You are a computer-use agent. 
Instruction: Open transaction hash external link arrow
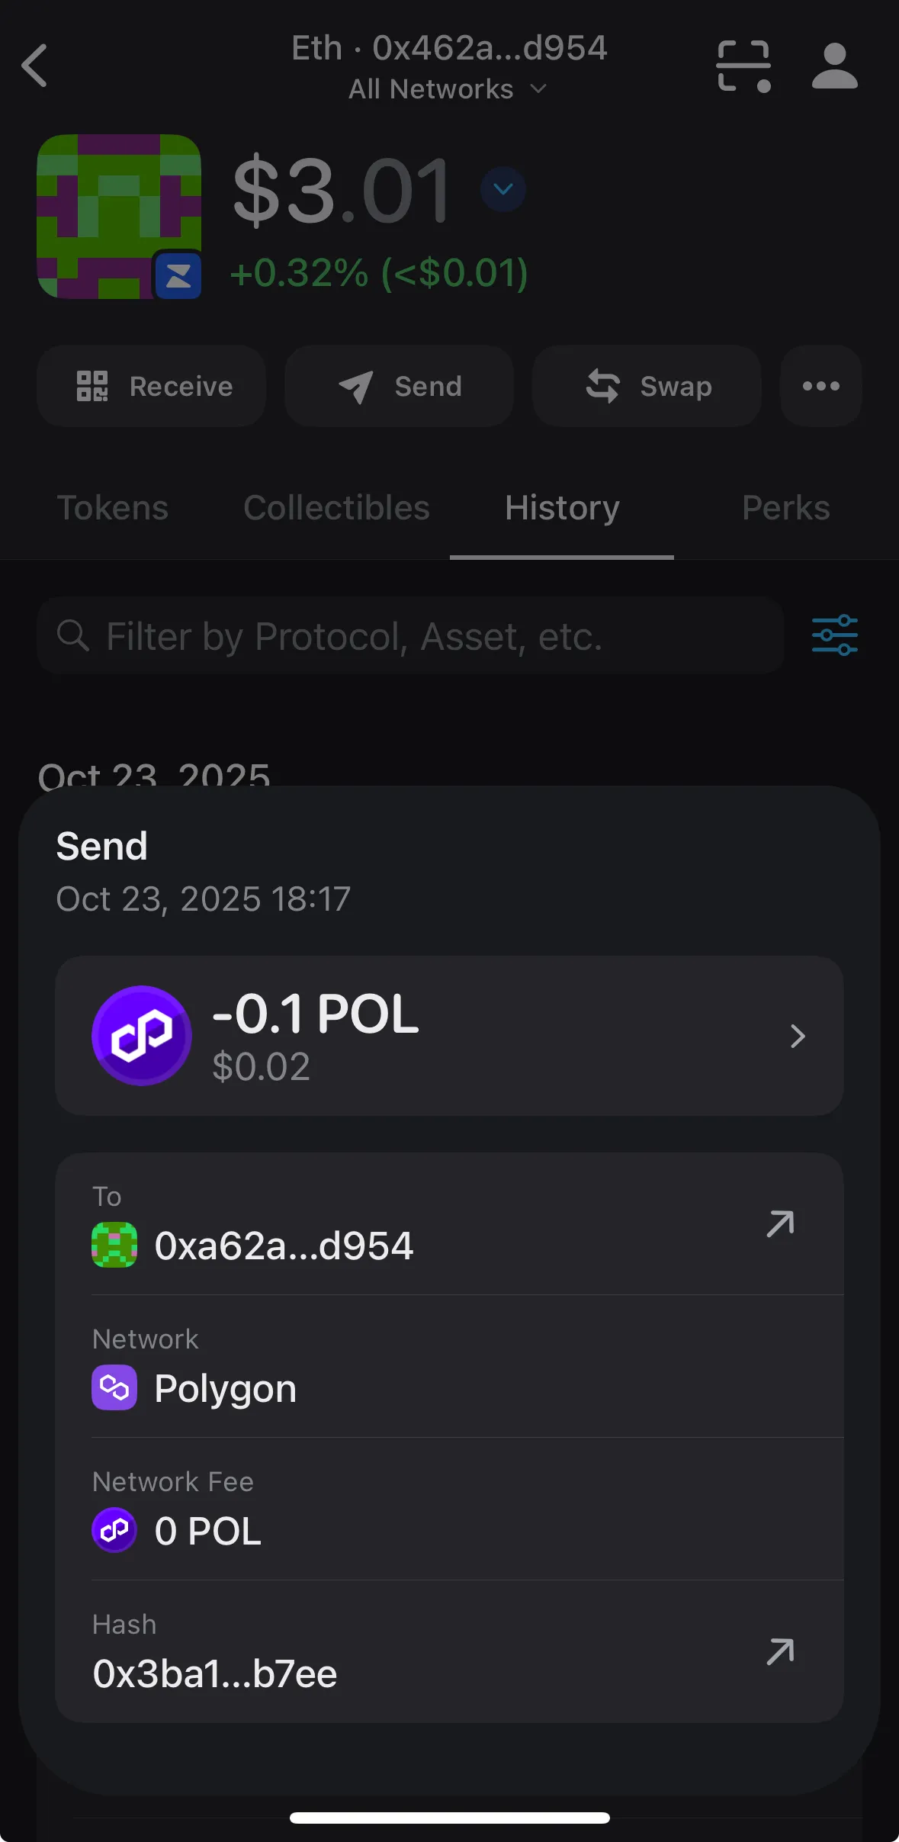[780, 1652]
